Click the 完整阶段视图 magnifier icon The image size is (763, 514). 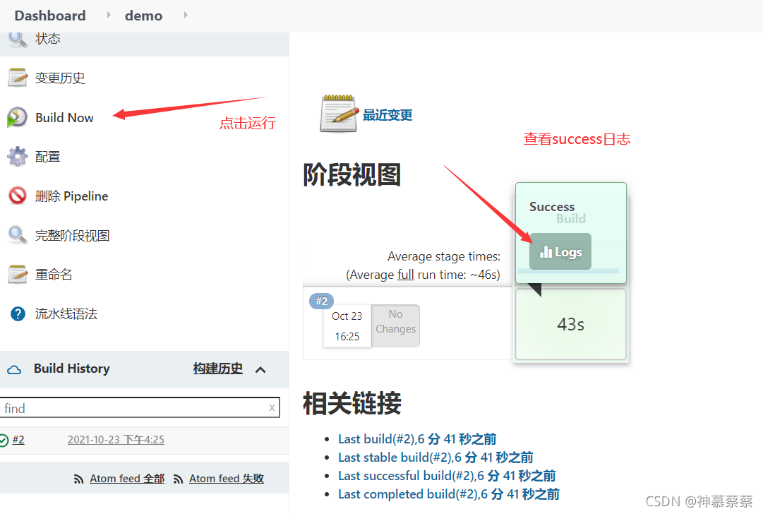pos(18,235)
